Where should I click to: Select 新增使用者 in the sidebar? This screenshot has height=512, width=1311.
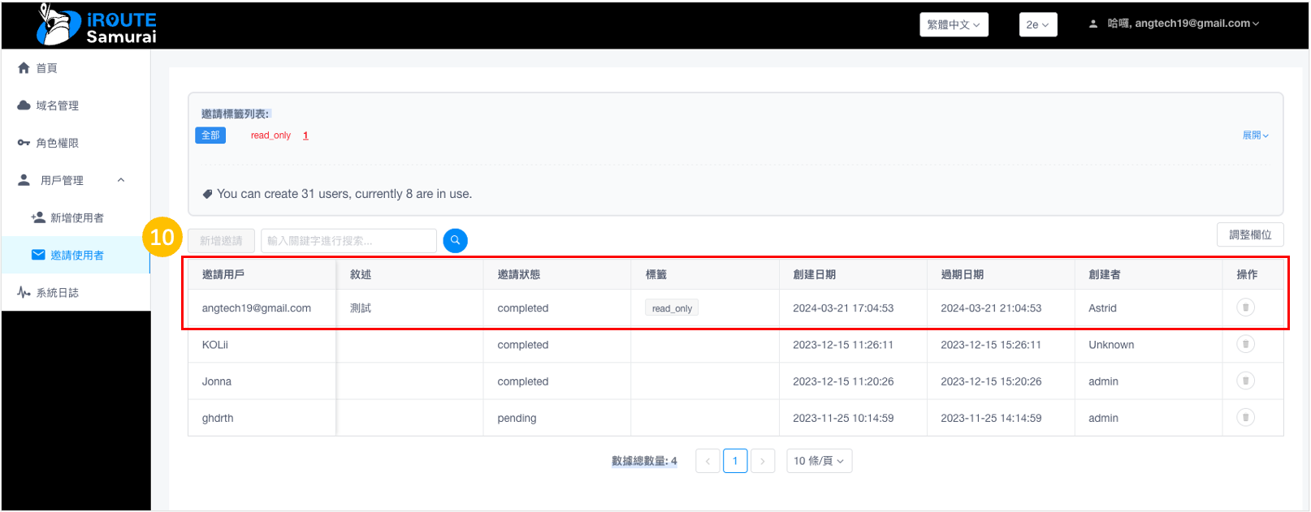(x=76, y=217)
